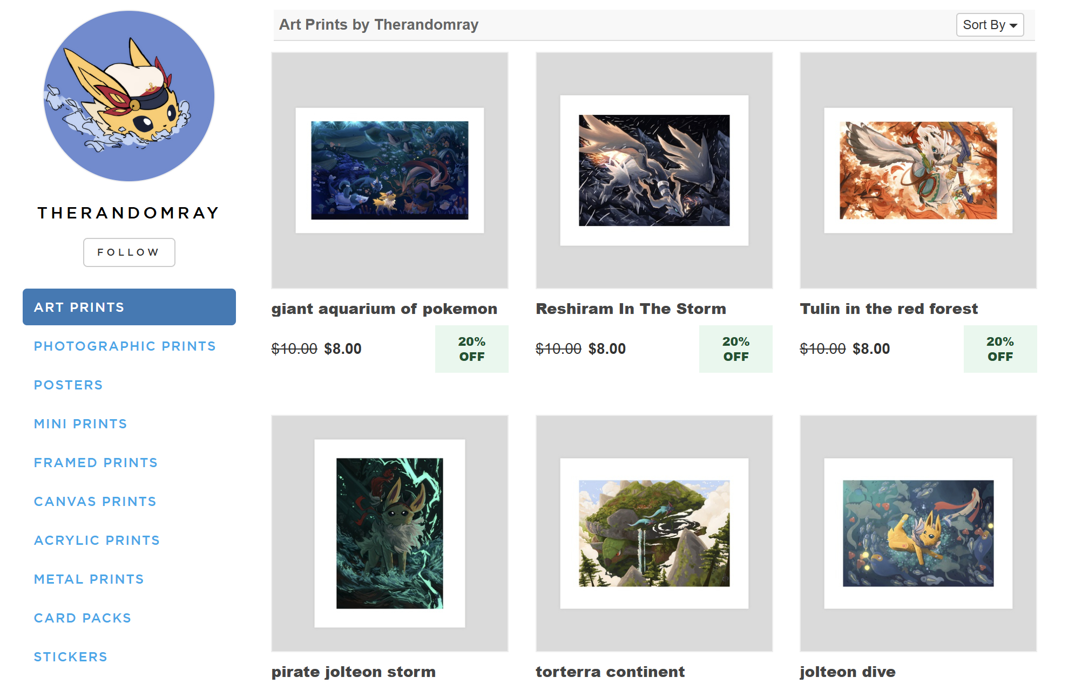Image resolution: width=1075 pixels, height=684 pixels.
Task: Follow the Therandomray artist
Action: coord(129,252)
